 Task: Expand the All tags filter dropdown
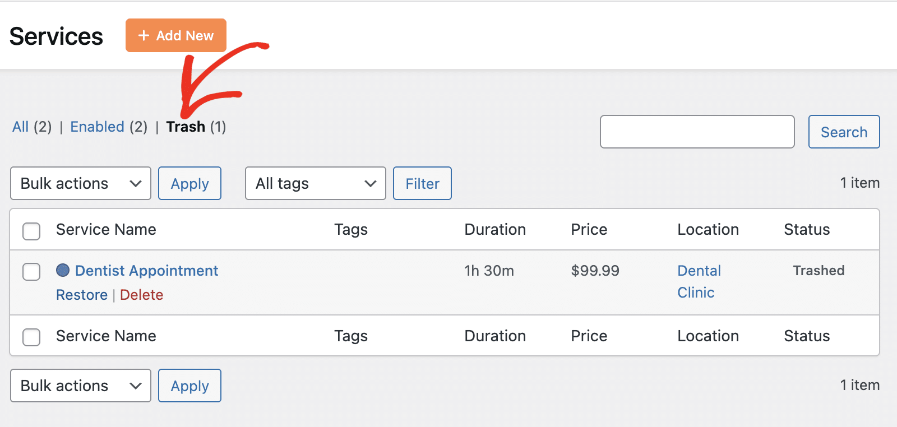point(315,183)
